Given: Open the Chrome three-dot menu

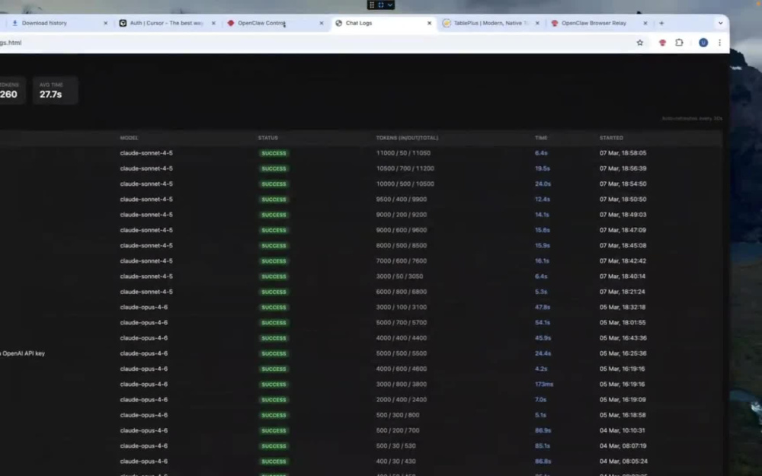Looking at the screenshot, I should pos(719,43).
